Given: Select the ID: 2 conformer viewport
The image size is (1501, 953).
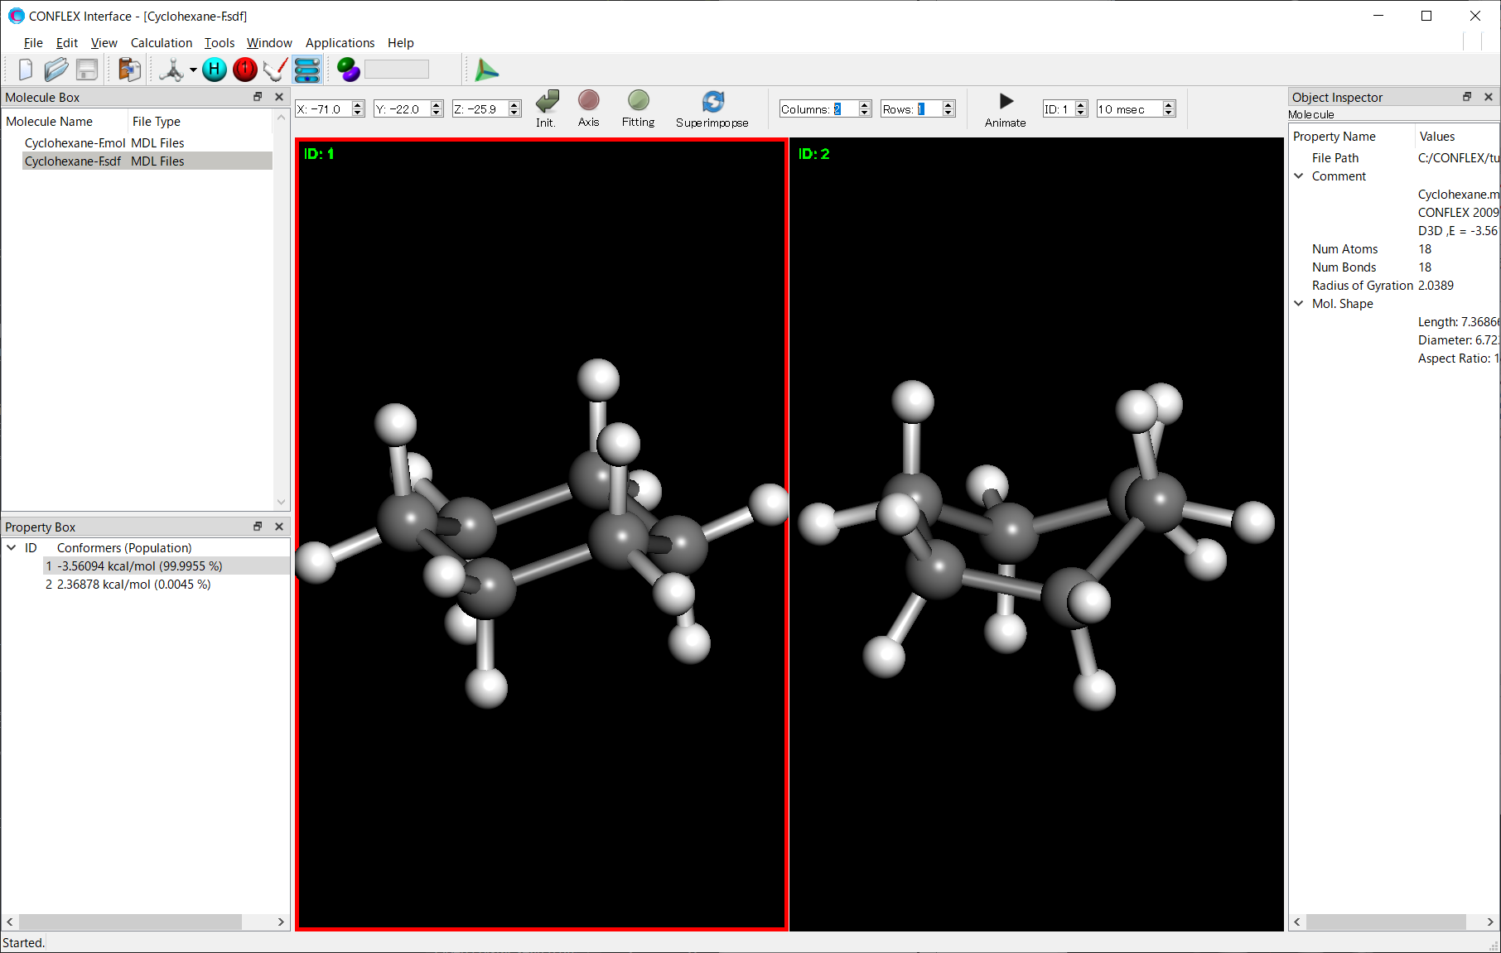Looking at the screenshot, I should (x=1036, y=534).
